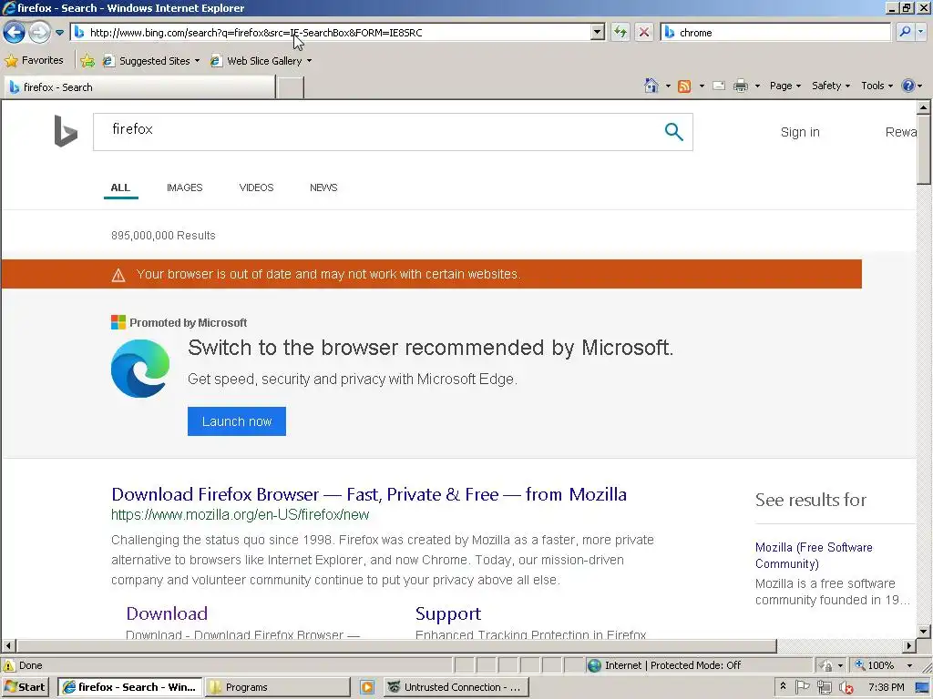The width and height of the screenshot is (933, 699).
Task: Click the orange media player taskbar icon
Action: [367, 687]
